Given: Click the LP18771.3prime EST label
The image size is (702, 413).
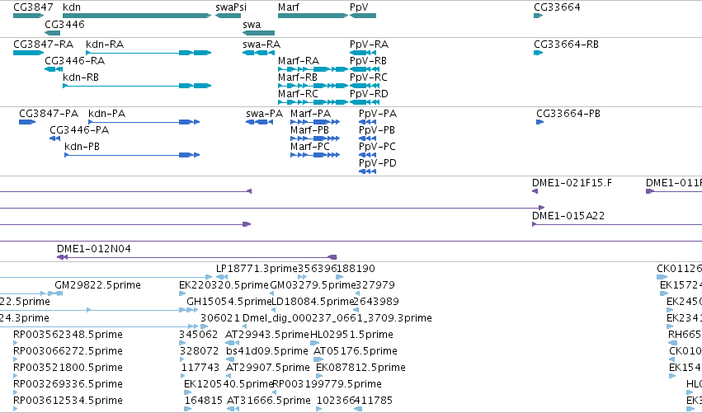Looking at the screenshot, I should click(257, 269).
